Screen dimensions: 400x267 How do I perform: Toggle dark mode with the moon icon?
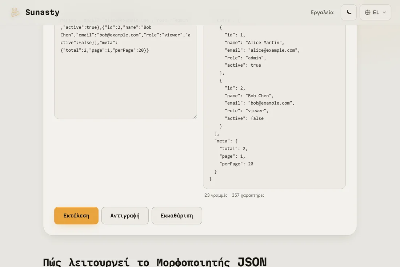tap(349, 12)
